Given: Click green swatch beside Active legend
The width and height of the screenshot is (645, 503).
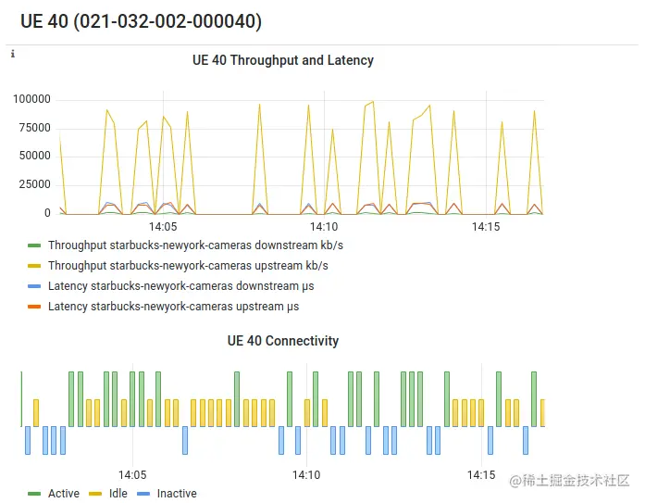Looking at the screenshot, I should 34,494.
